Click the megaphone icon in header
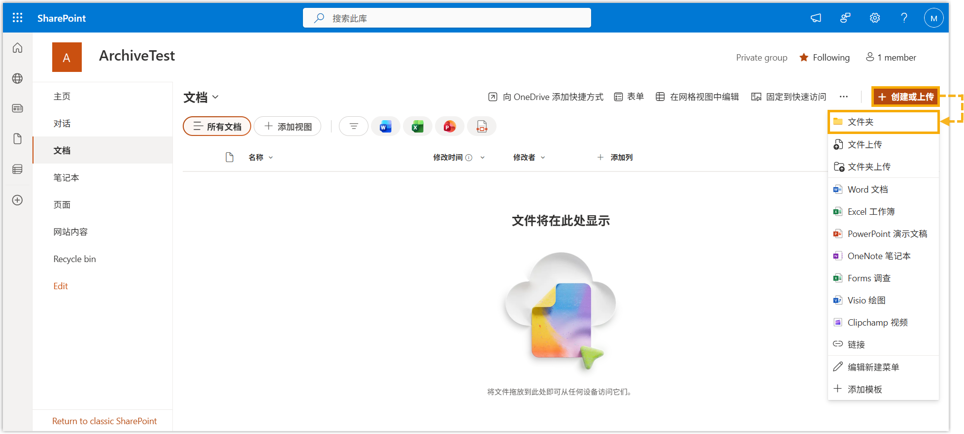 tap(816, 18)
